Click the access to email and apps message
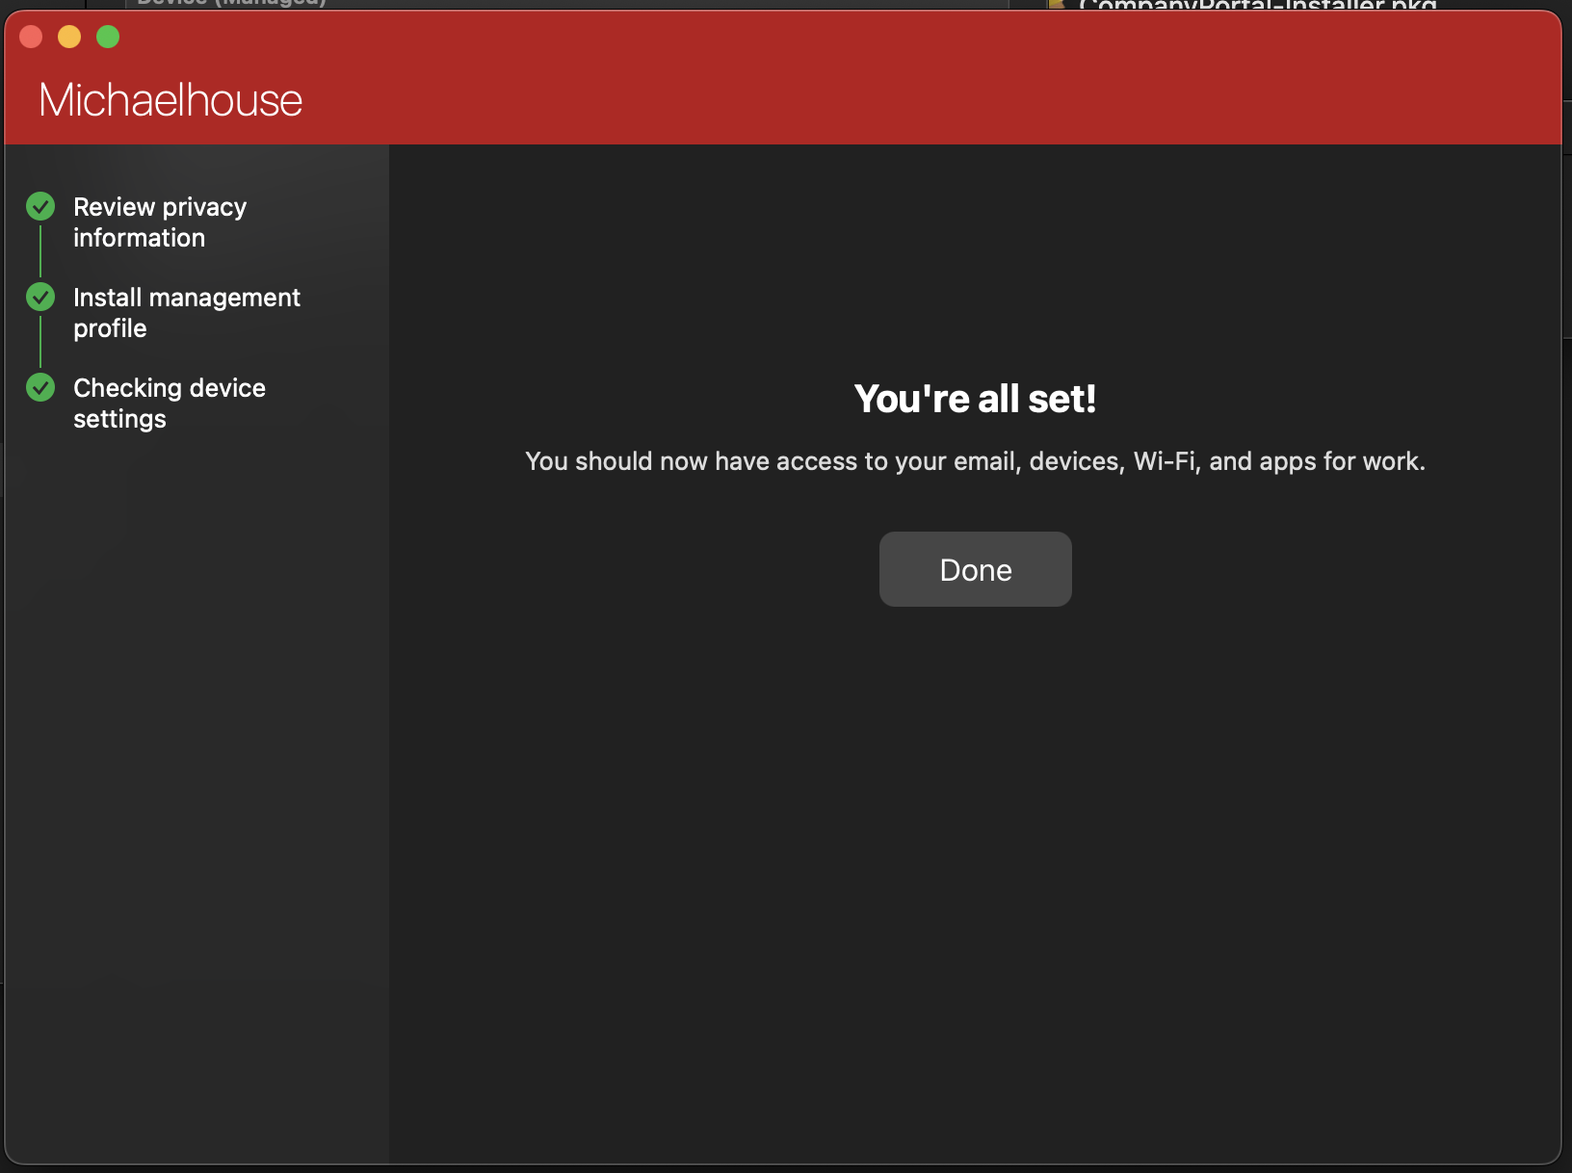 (x=975, y=461)
